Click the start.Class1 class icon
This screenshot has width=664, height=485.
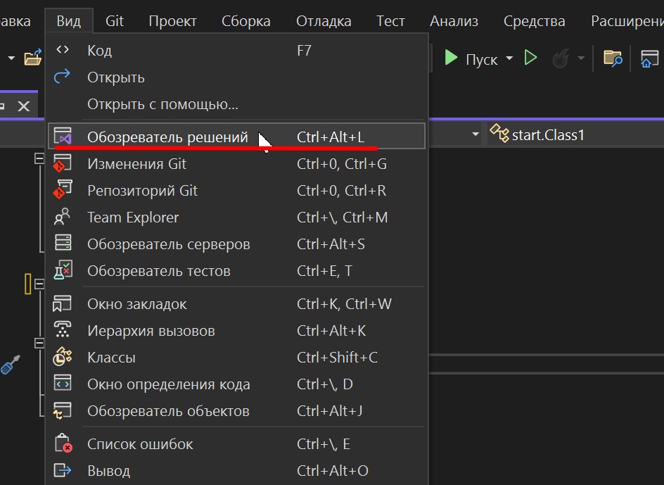click(499, 134)
